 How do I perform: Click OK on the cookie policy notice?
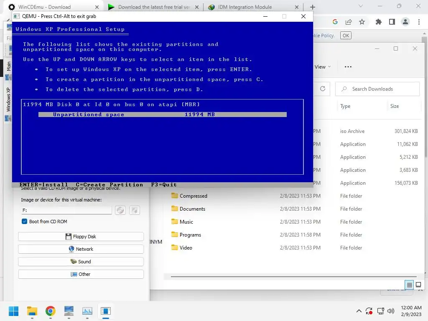pos(346,36)
